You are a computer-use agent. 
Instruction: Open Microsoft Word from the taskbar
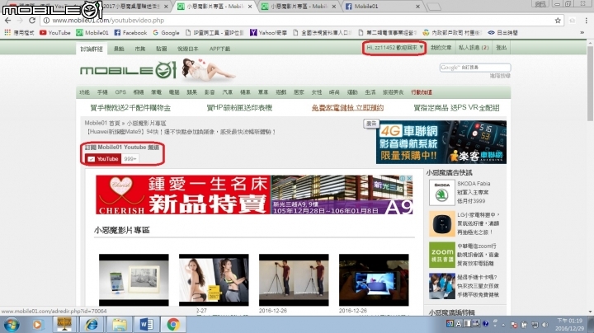tap(146, 325)
